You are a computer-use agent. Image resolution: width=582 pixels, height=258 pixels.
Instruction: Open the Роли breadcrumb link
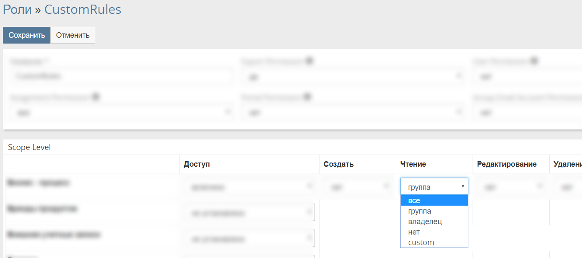coord(17,9)
